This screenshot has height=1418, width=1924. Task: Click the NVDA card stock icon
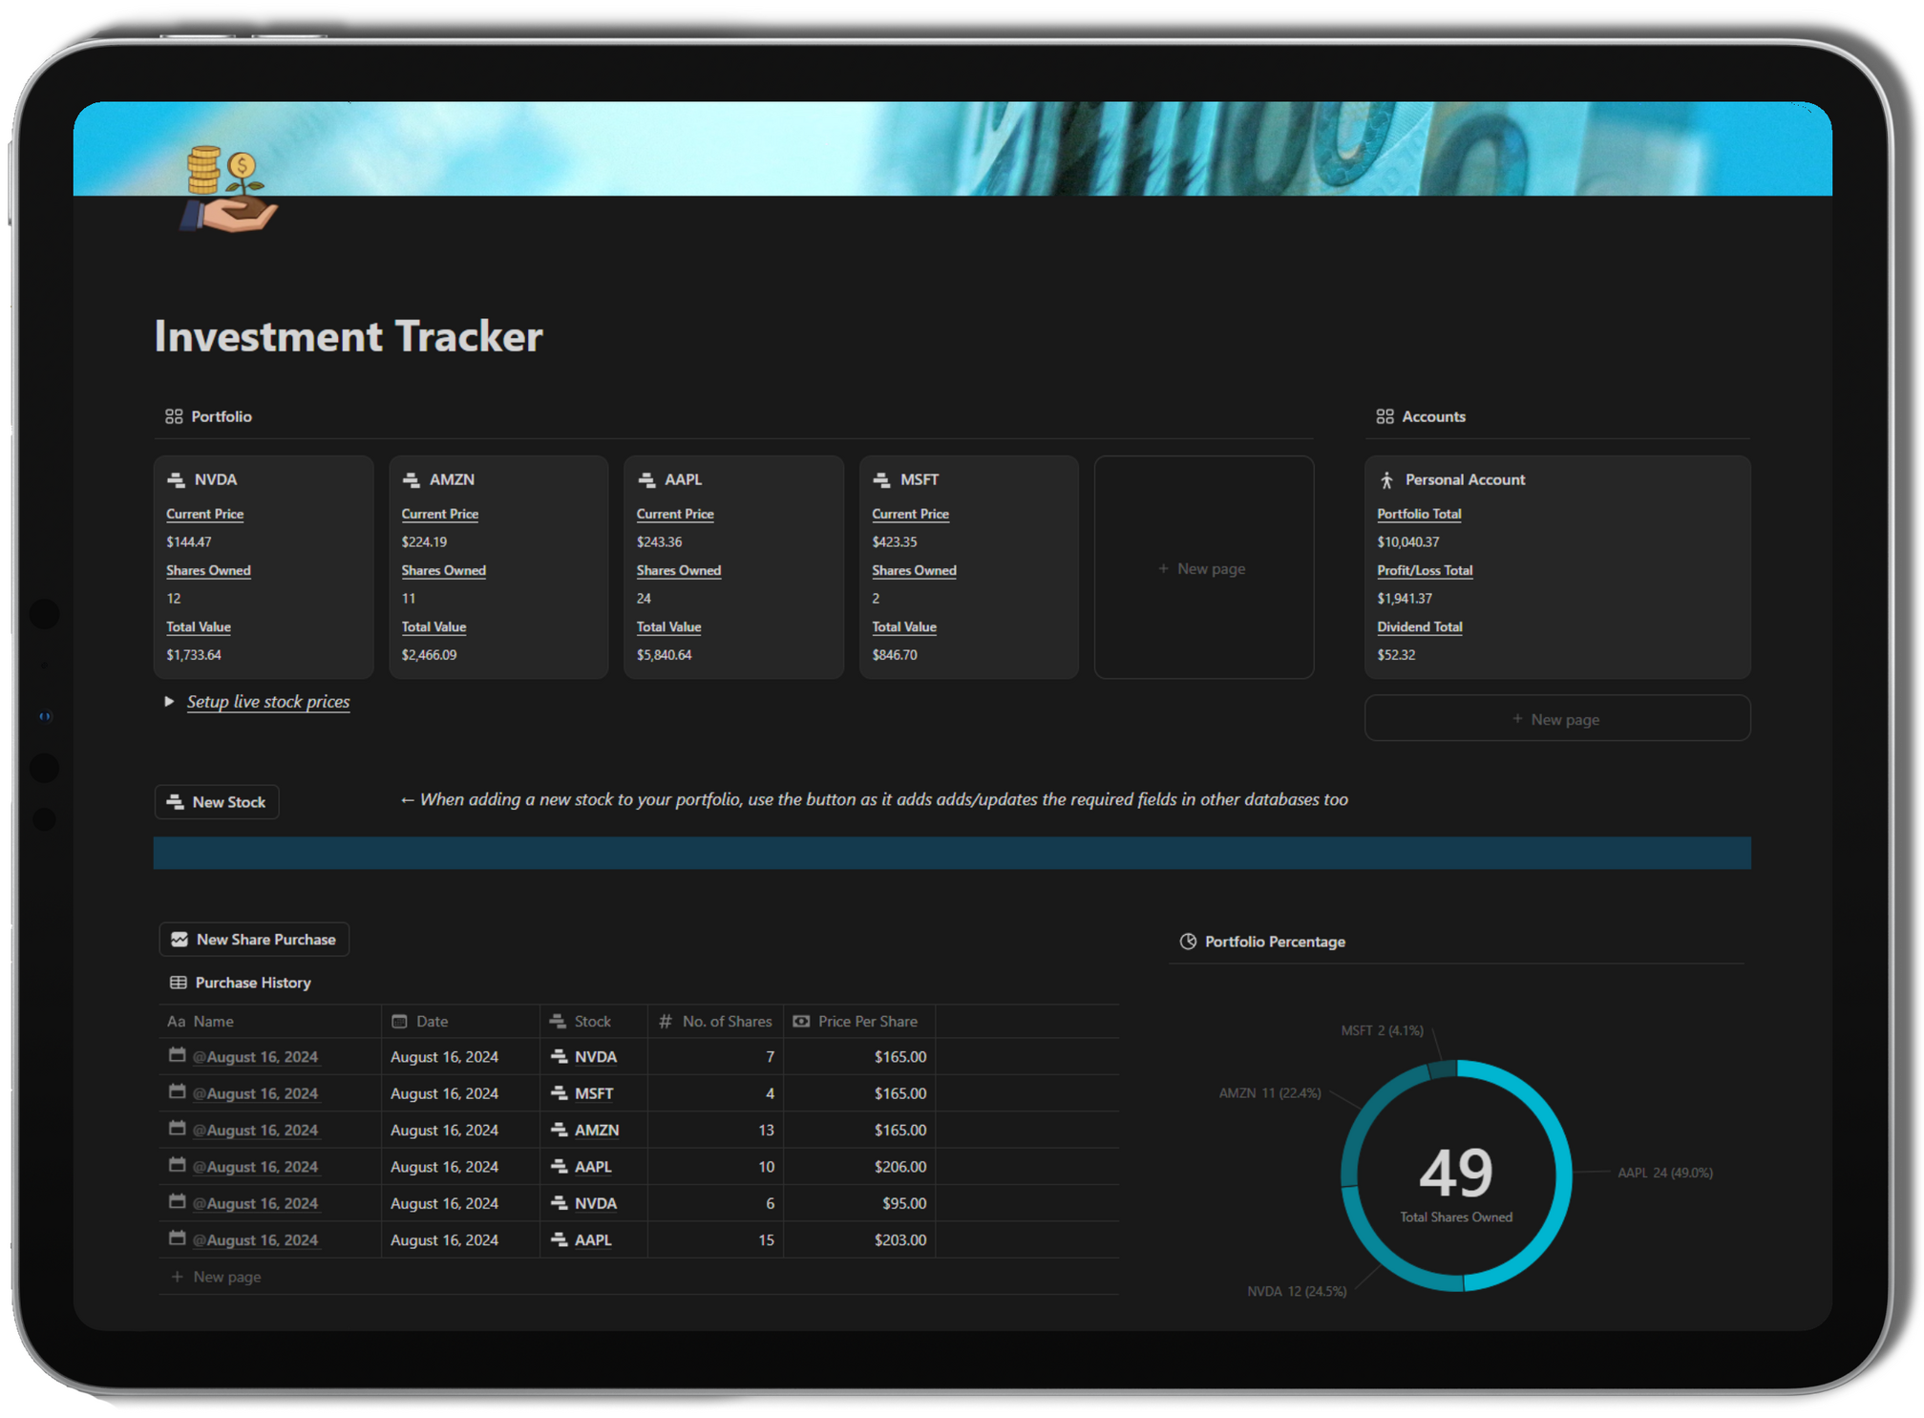pos(176,480)
